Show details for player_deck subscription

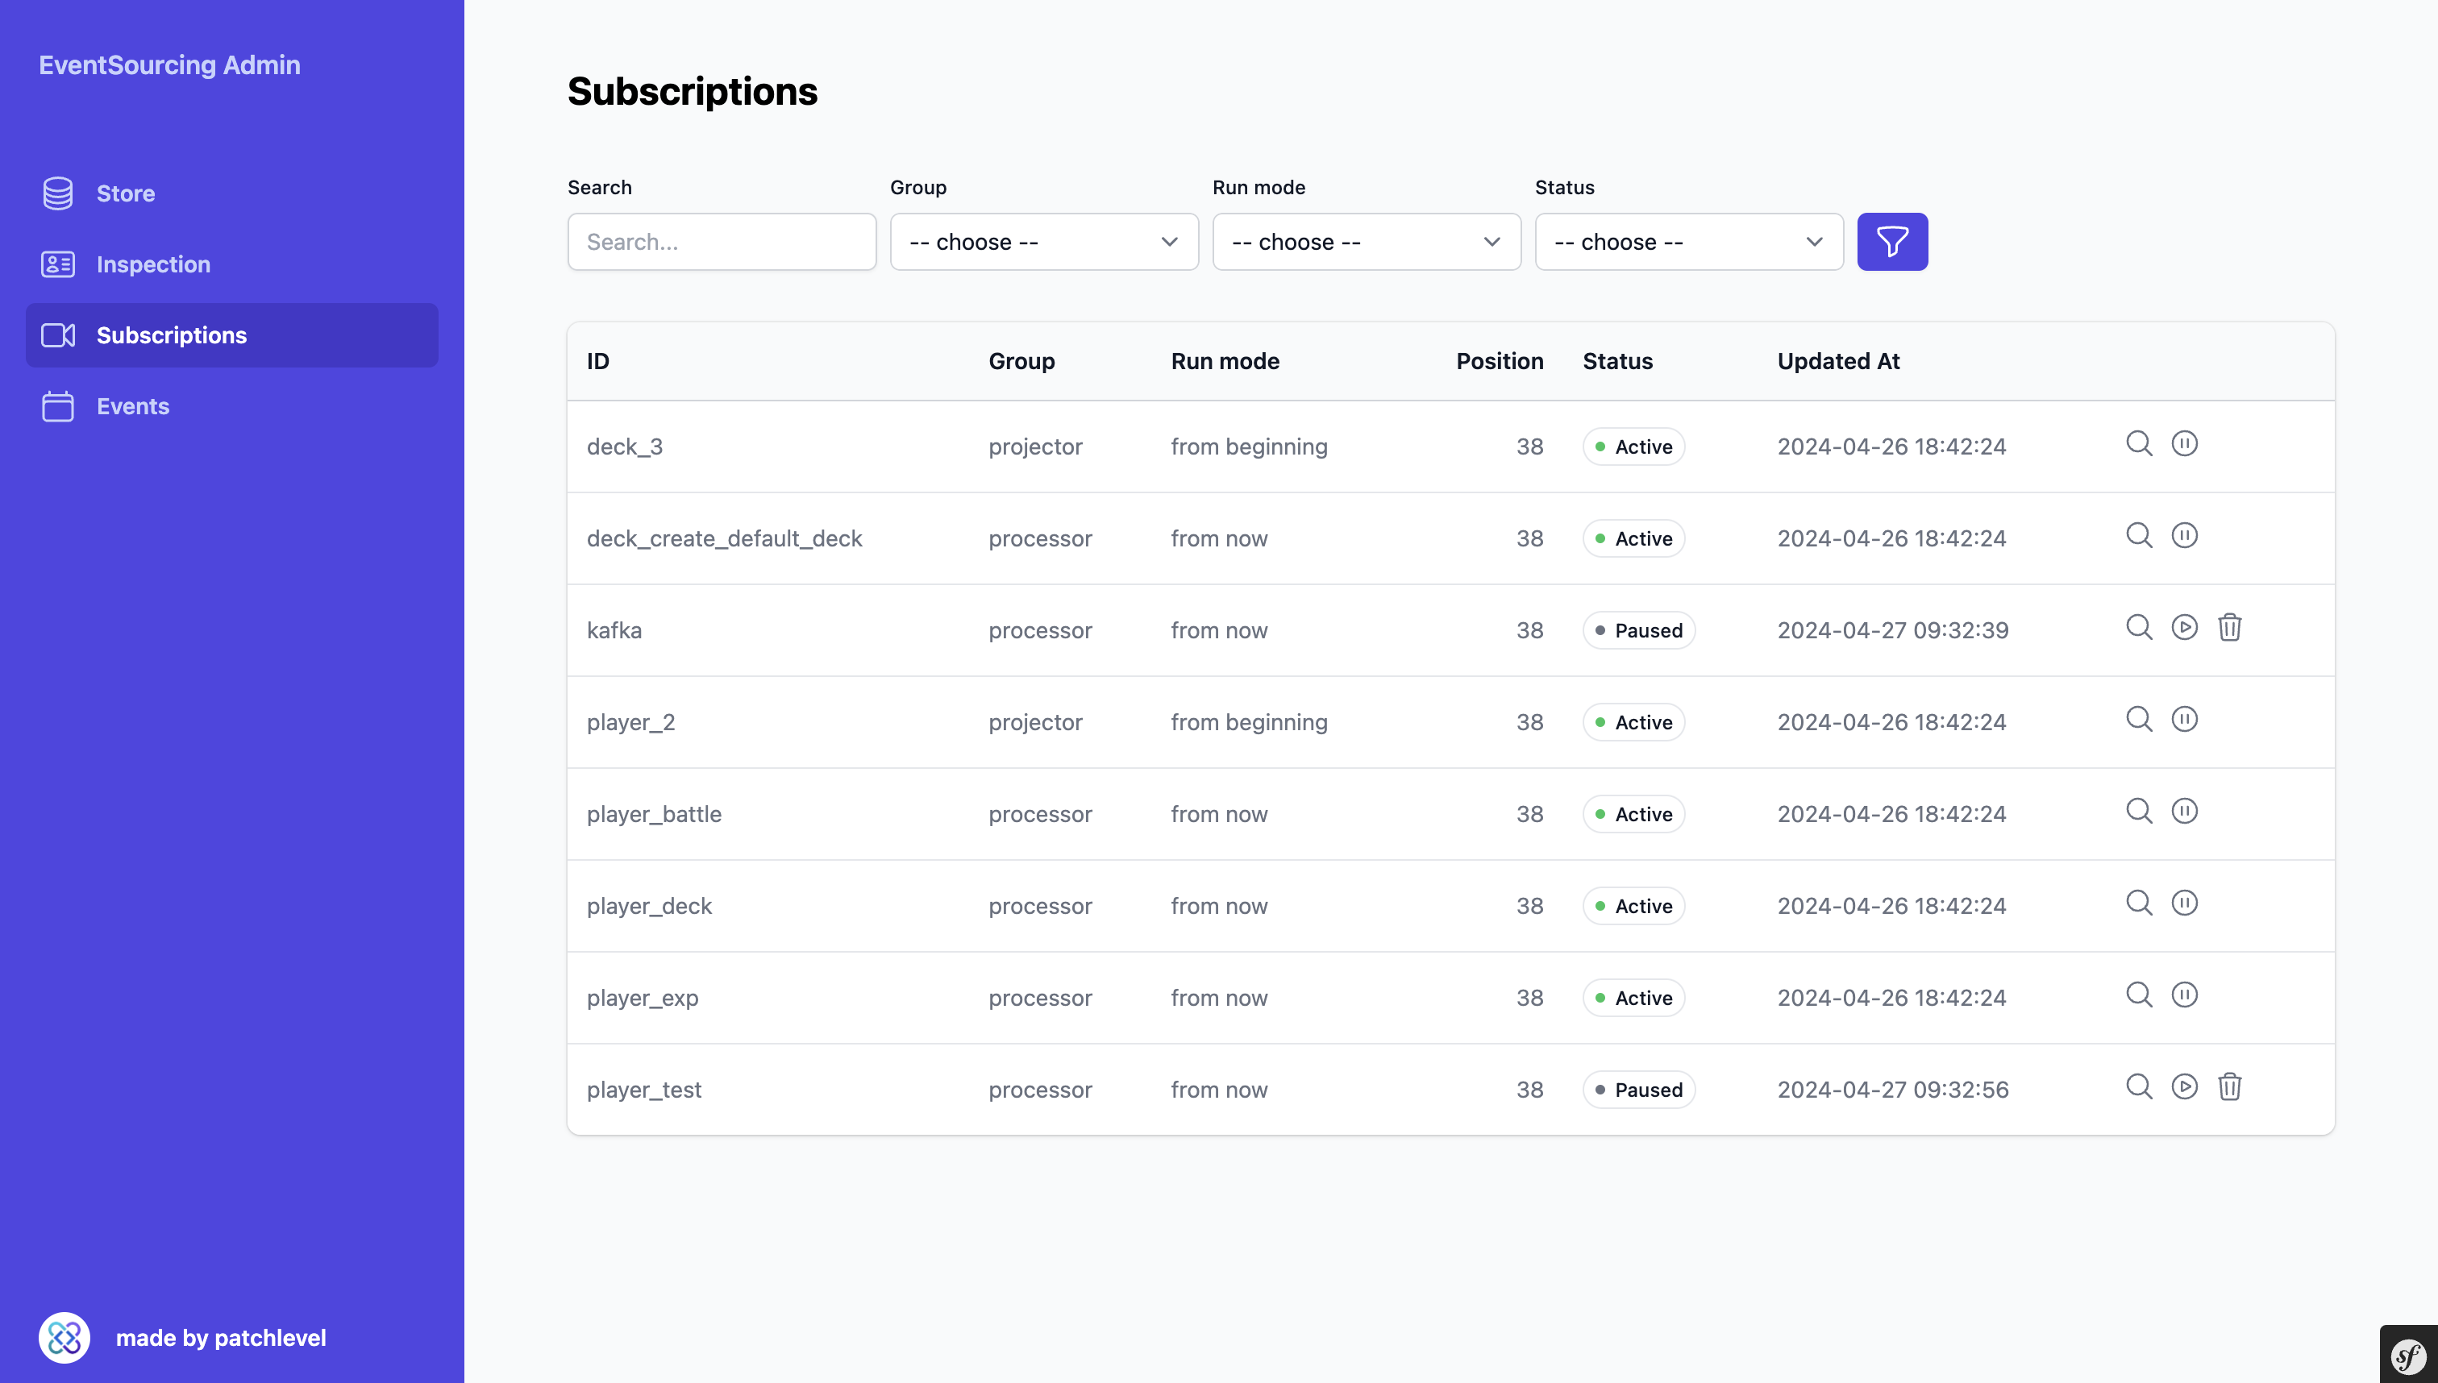(2139, 903)
